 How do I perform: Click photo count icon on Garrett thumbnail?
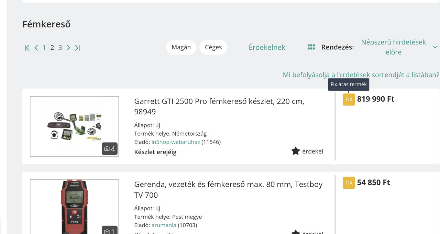pyautogui.click(x=110, y=149)
